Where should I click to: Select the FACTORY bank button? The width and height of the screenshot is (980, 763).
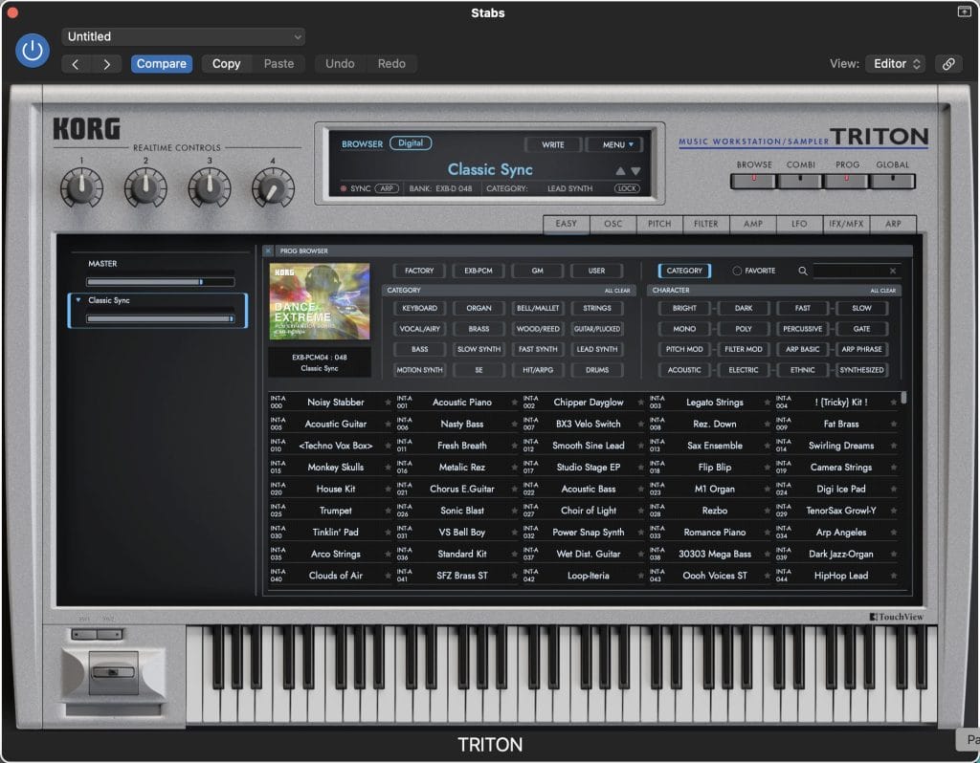(419, 271)
